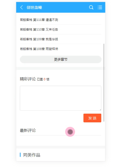Click the vertical page scrollbar
The image size is (131, 167).
(104, 83)
